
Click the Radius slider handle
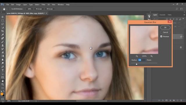(x=137, y=64)
